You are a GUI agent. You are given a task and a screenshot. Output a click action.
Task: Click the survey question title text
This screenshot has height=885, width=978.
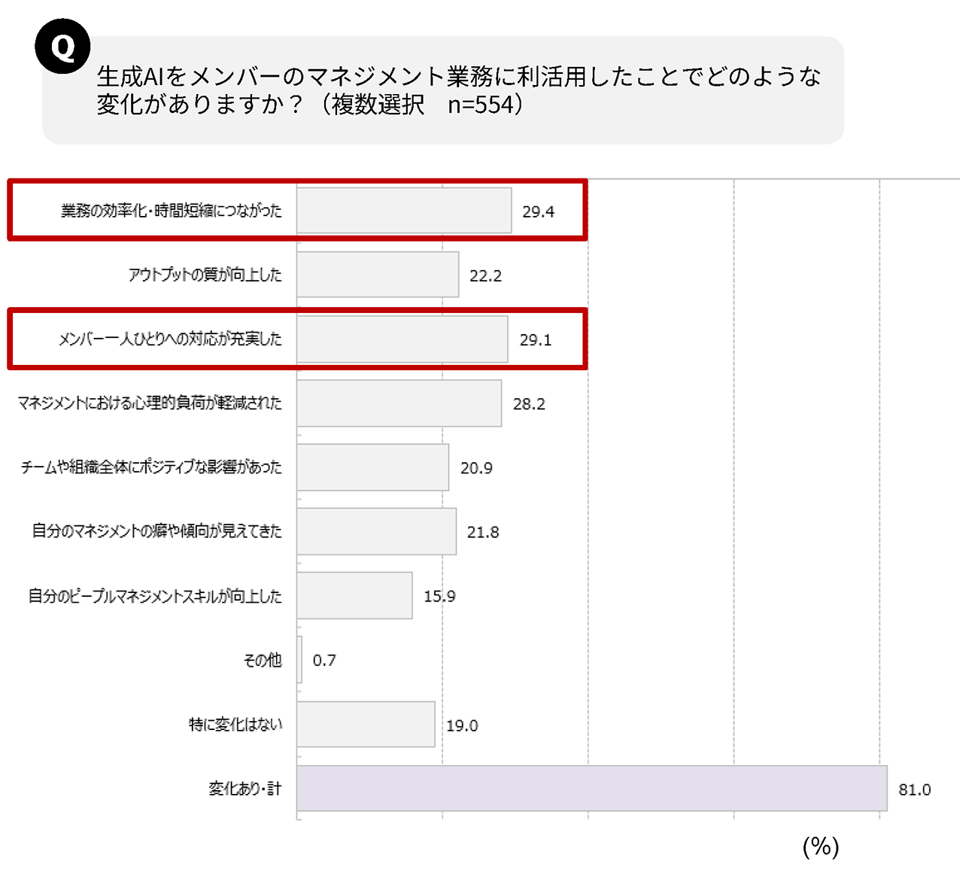coord(457,90)
